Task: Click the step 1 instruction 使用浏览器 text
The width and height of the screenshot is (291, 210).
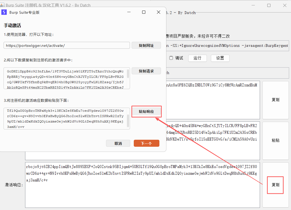Action: pos(29,34)
